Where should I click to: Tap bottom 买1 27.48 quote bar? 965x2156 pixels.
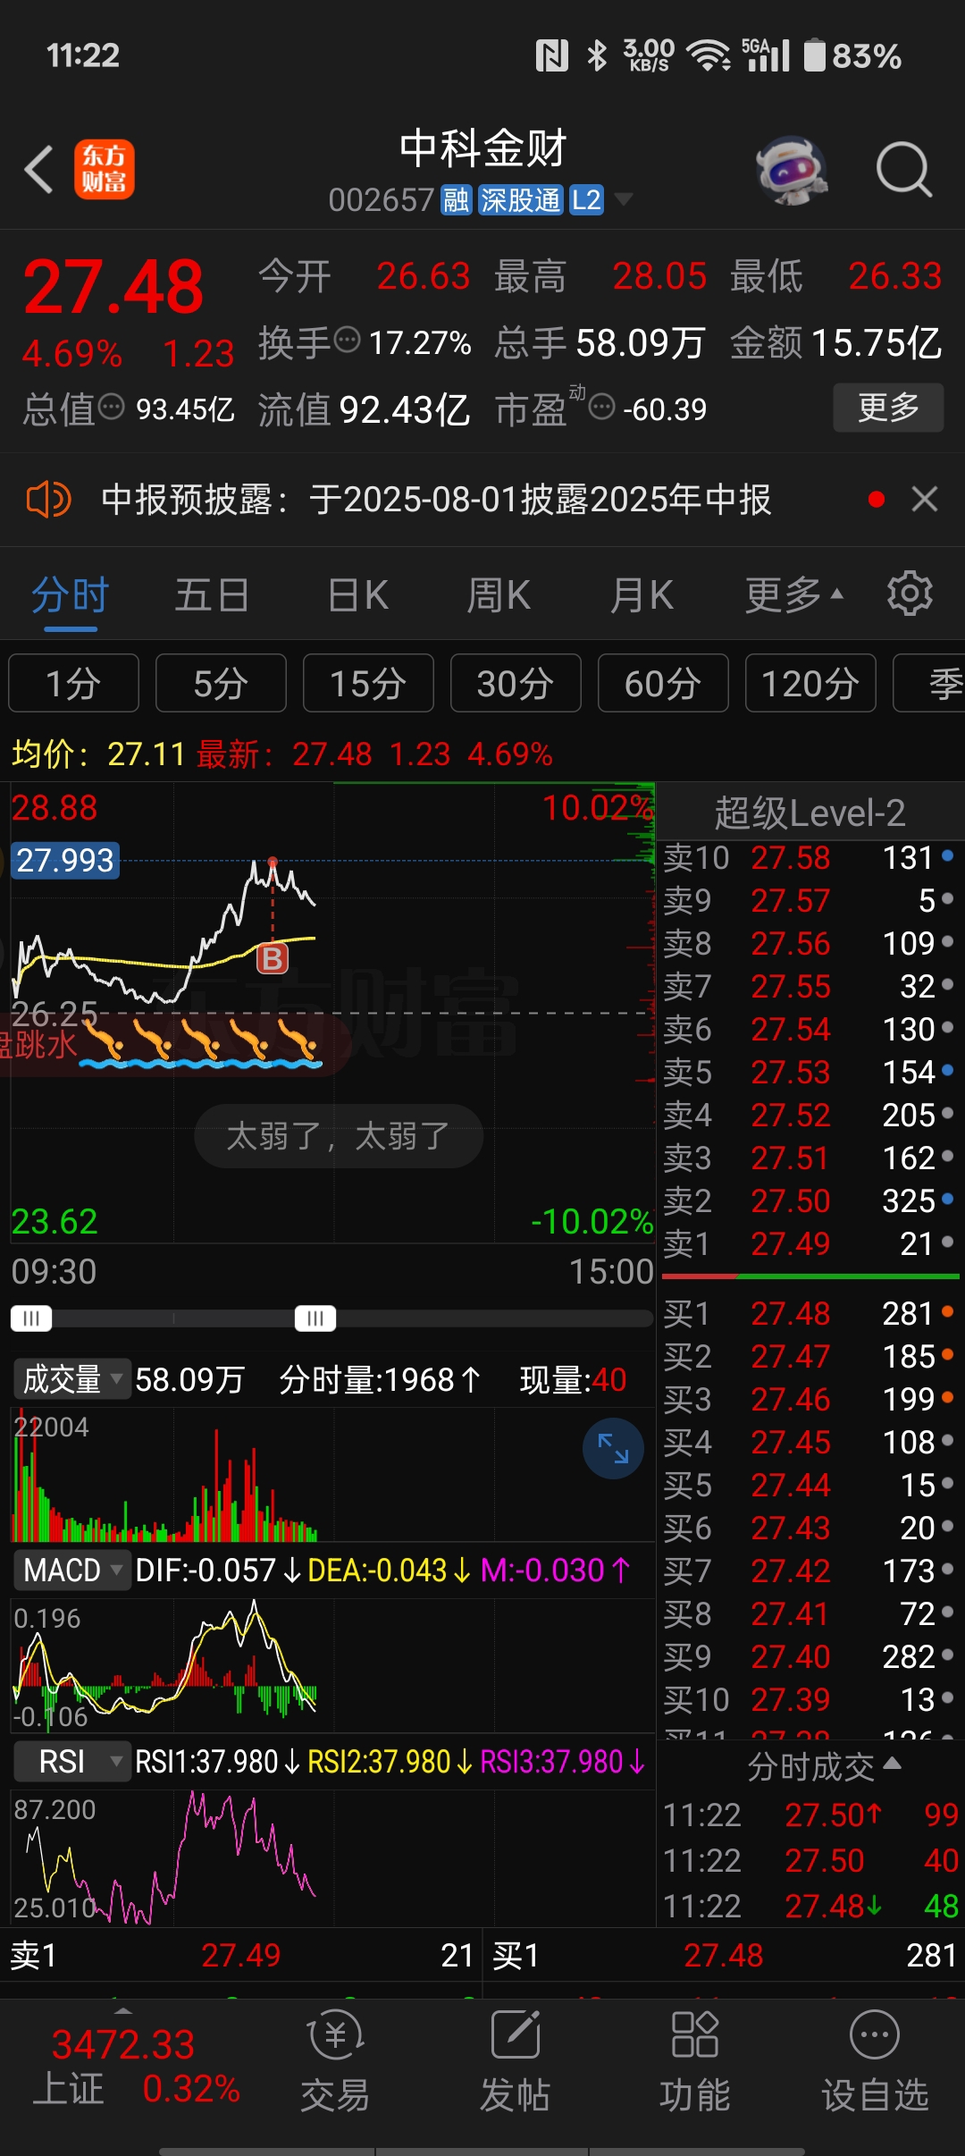click(724, 1955)
